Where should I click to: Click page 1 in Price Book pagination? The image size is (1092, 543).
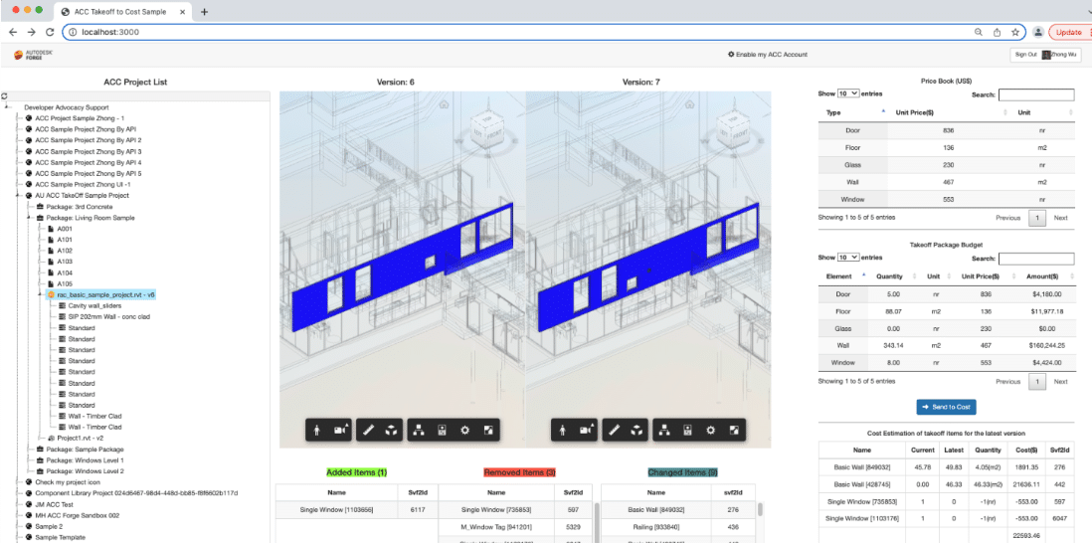point(1037,218)
